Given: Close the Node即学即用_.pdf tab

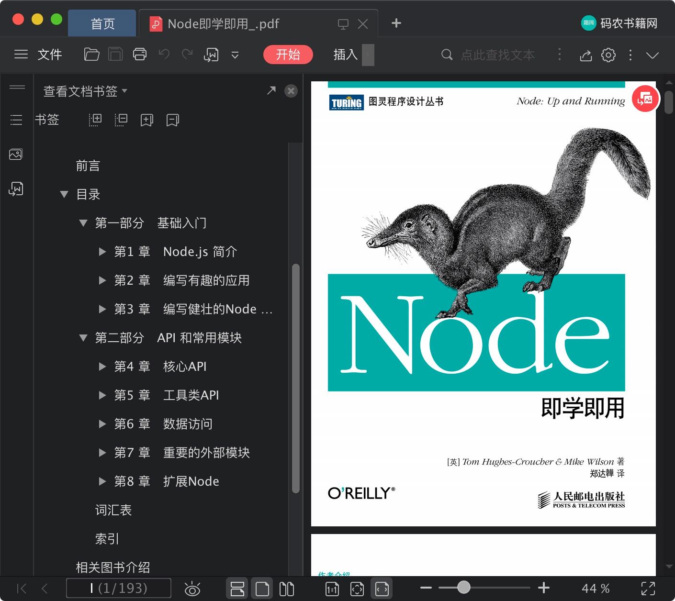Looking at the screenshot, I should (363, 24).
